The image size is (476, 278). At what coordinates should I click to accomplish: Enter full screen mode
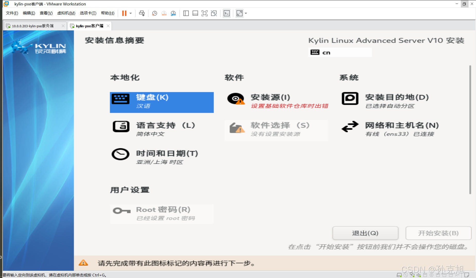coord(204,13)
